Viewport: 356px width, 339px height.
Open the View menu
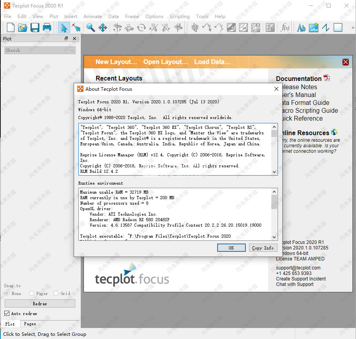pos(38,16)
